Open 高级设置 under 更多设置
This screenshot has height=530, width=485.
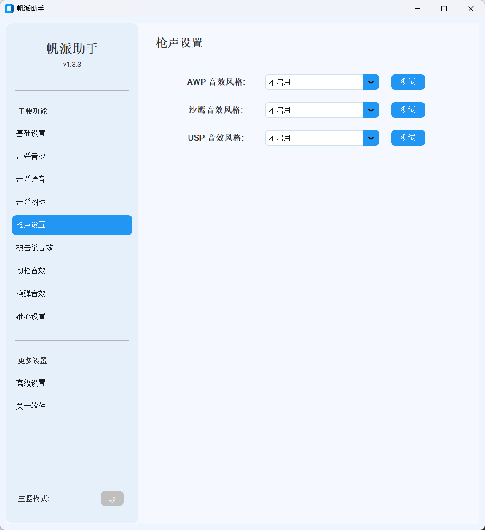click(x=31, y=383)
